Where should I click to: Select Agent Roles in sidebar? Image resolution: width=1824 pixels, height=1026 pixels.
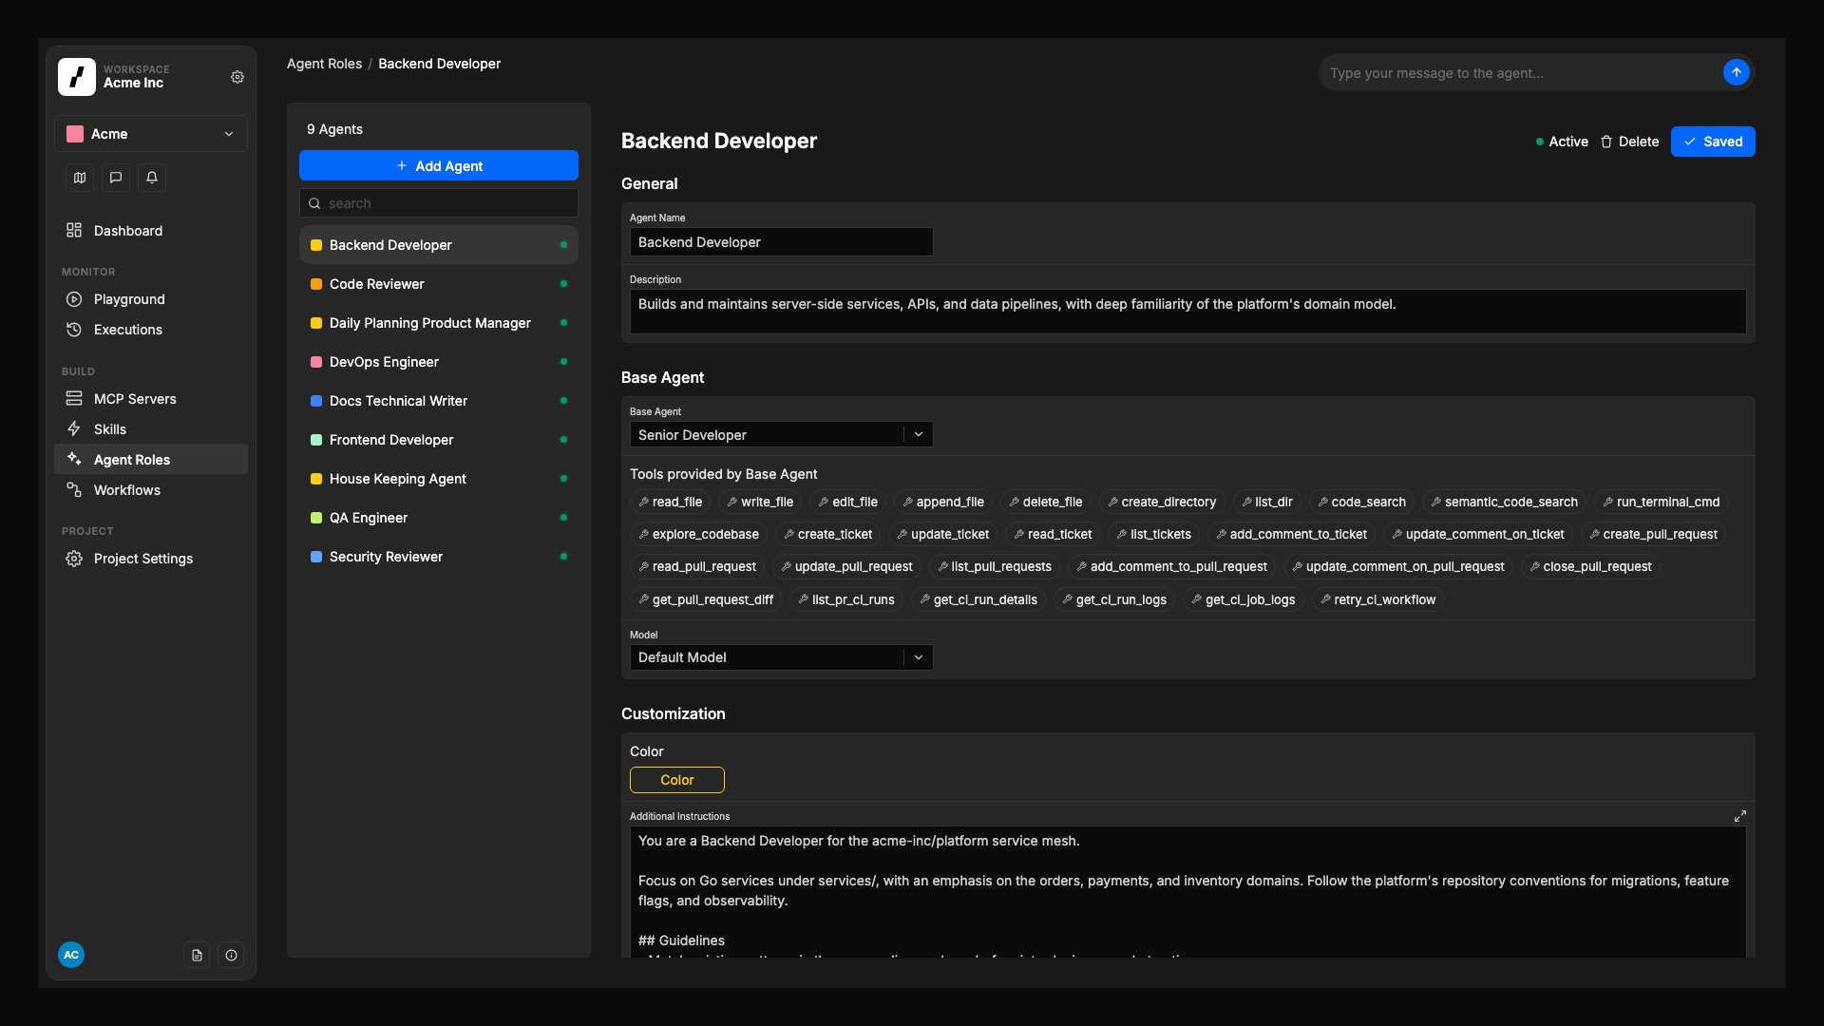pos(151,460)
